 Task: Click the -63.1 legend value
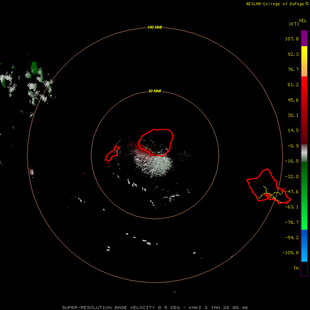point(292,207)
